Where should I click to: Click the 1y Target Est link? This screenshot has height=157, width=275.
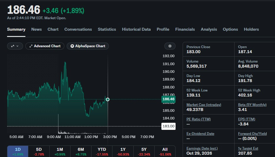tap(248, 148)
